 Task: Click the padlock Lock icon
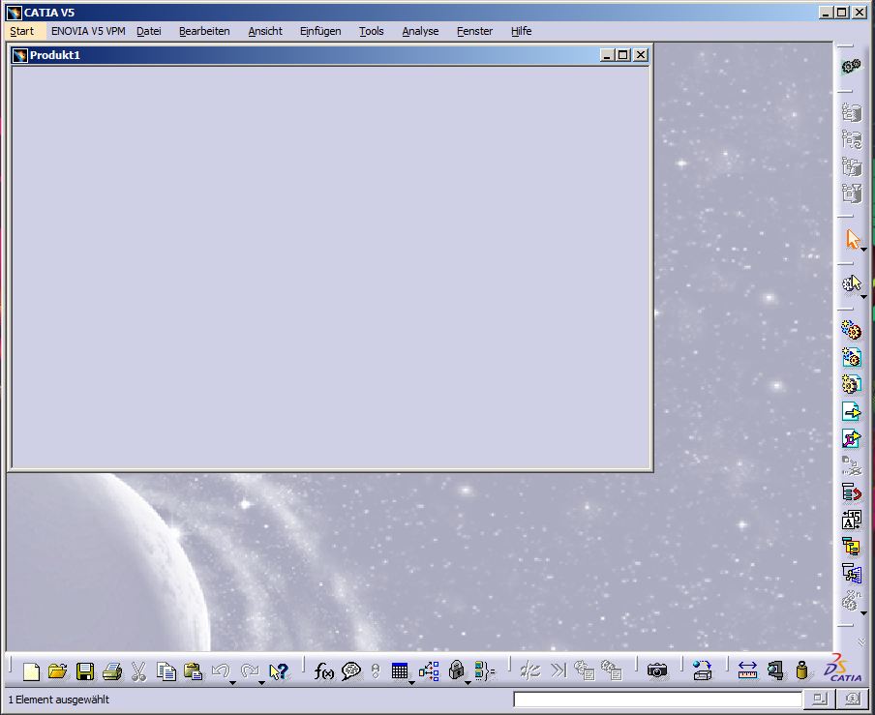457,670
